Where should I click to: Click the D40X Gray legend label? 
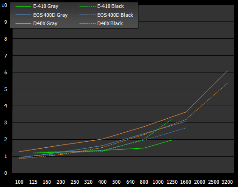(x=45, y=24)
